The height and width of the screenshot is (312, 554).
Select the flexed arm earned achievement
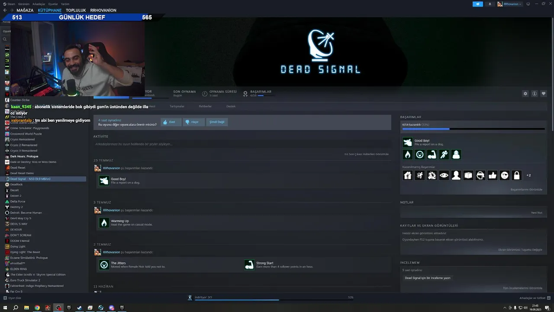[x=432, y=154]
